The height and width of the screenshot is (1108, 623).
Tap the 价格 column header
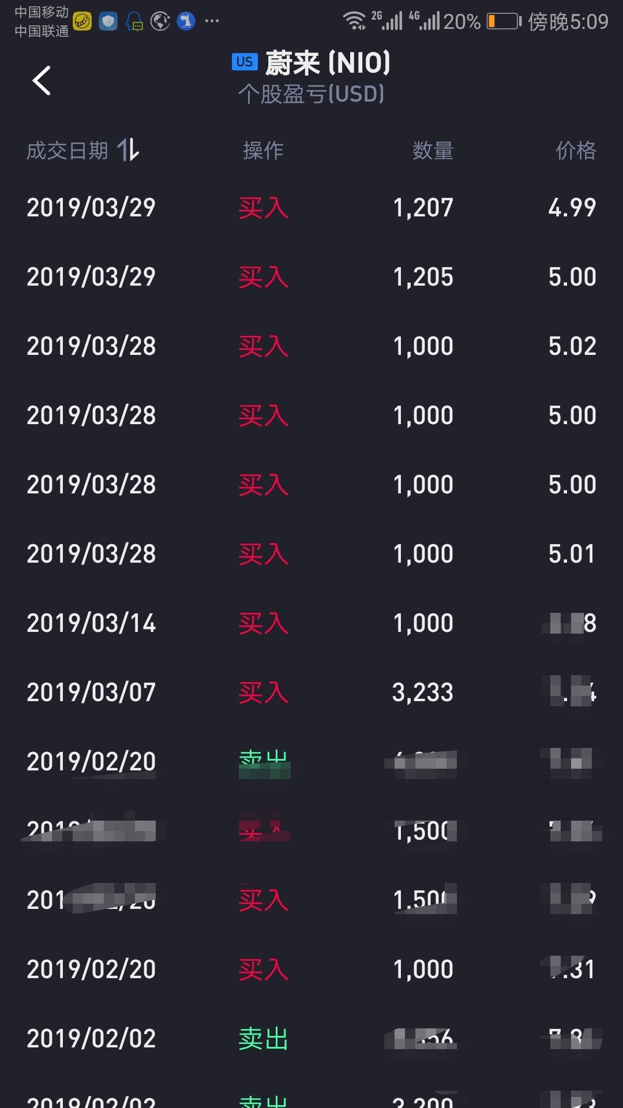point(576,151)
